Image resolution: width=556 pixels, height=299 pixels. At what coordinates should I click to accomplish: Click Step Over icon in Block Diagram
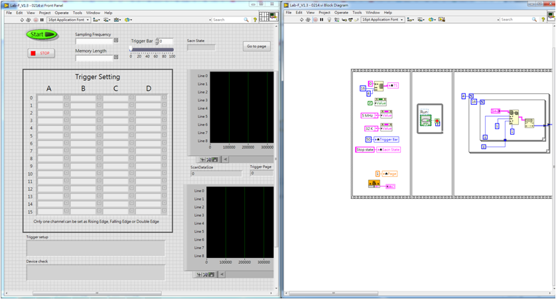(x=350, y=19)
